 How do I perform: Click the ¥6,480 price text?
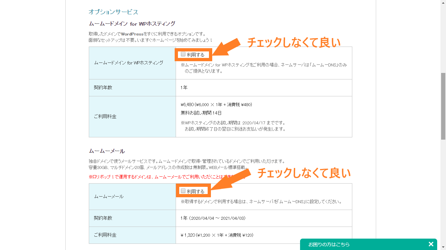(216, 104)
